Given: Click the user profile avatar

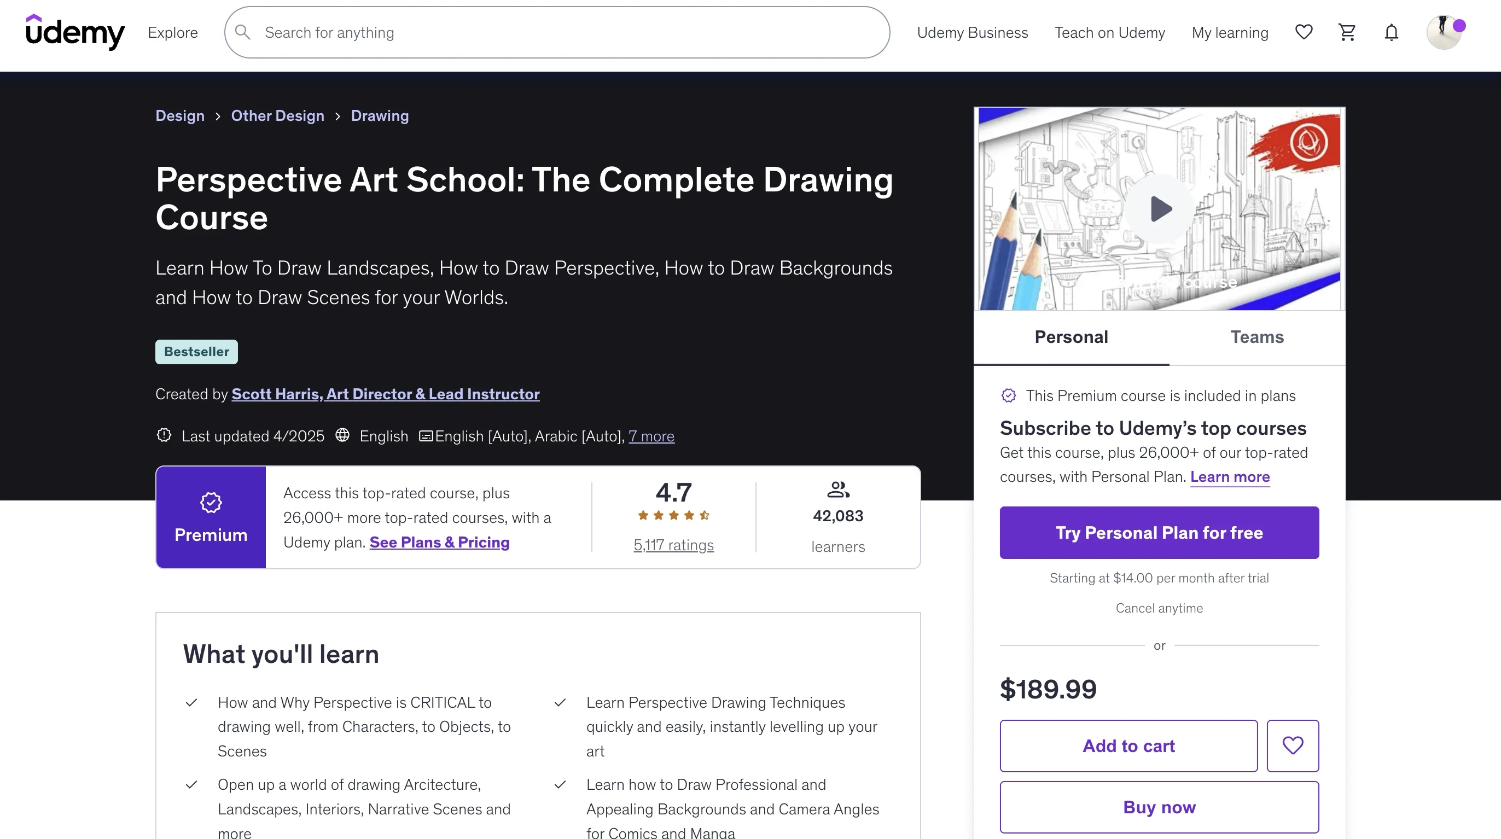Looking at the screenshot, I should coord(1444,33).
